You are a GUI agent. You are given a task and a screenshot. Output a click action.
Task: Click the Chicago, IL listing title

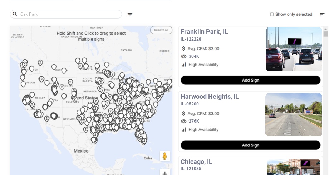pos(196,162)
